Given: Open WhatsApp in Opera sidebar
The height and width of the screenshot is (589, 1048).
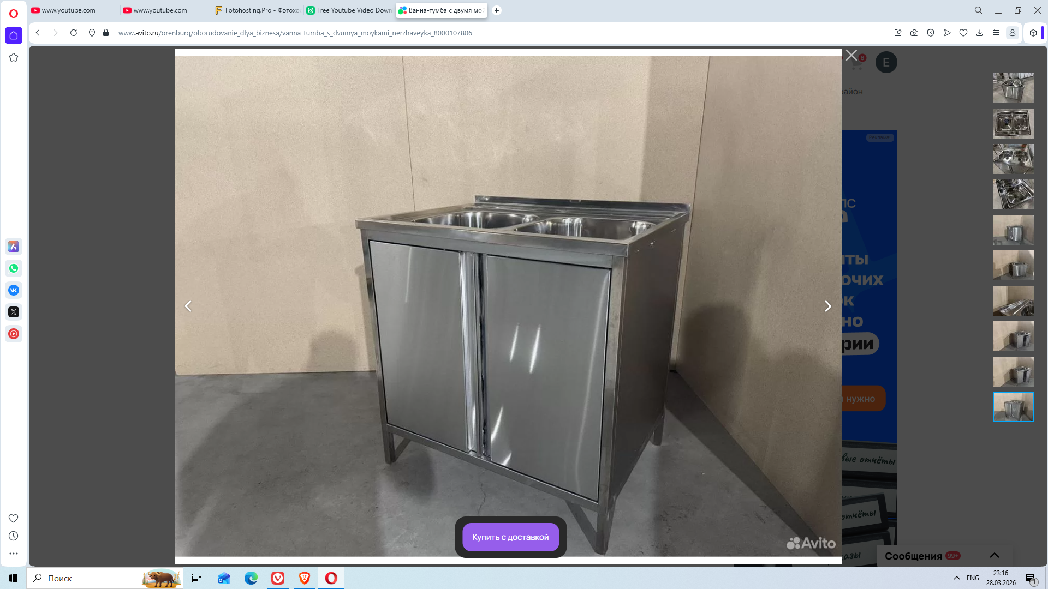Looking at the screenshot, I should 14,268.
